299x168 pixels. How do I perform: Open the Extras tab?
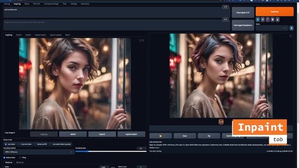(x=27, y=4)
